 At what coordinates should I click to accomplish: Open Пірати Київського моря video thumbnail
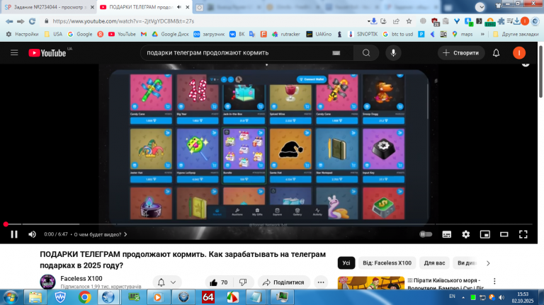click(x=371, y=283)
